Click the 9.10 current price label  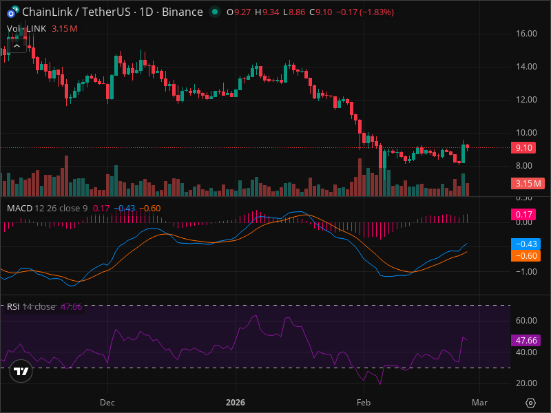(523, 147)
